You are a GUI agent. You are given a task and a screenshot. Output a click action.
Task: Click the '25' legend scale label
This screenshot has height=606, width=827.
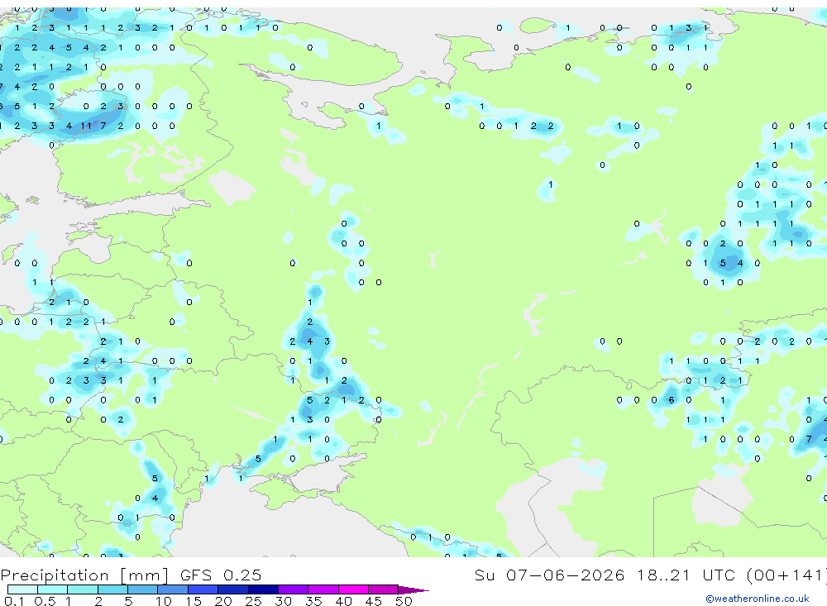pyautogui.click(x=253, y=601)
